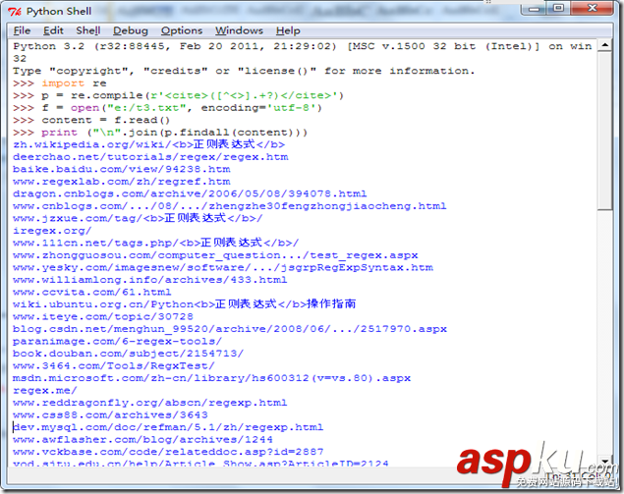
Task: Click the 'import re' command line
Action: 60,83
